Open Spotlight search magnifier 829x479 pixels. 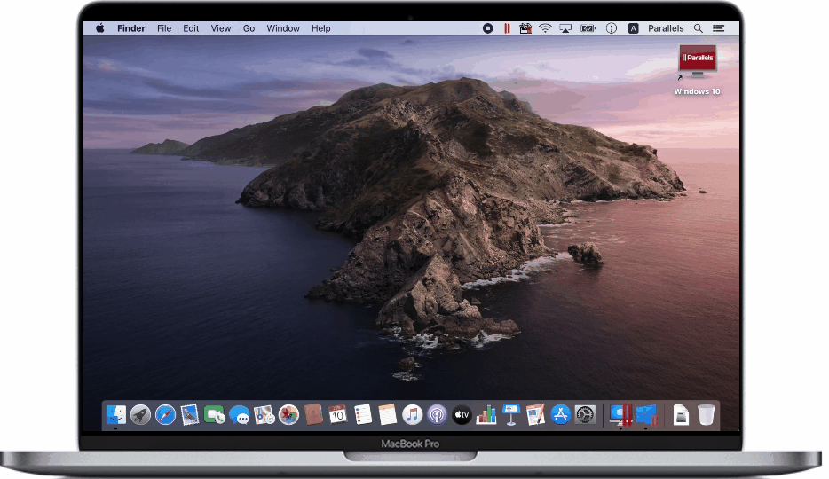pyautogui.click(x=699, y=28)
